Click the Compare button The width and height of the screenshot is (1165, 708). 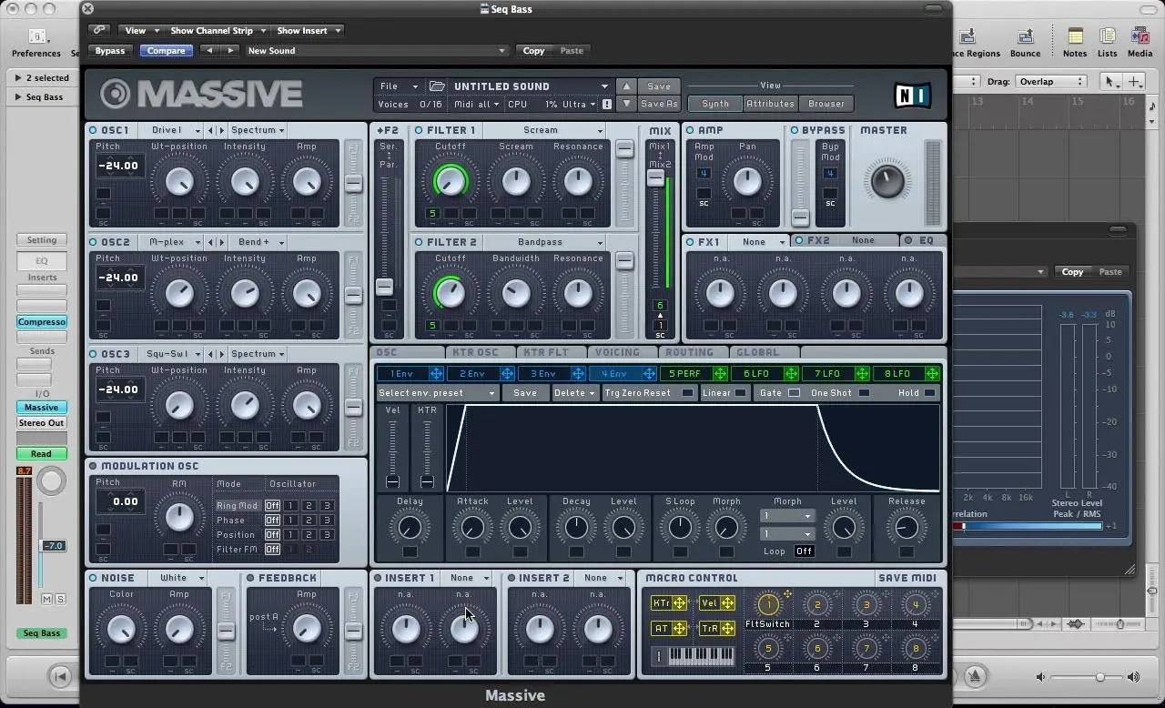pos(166,51)
